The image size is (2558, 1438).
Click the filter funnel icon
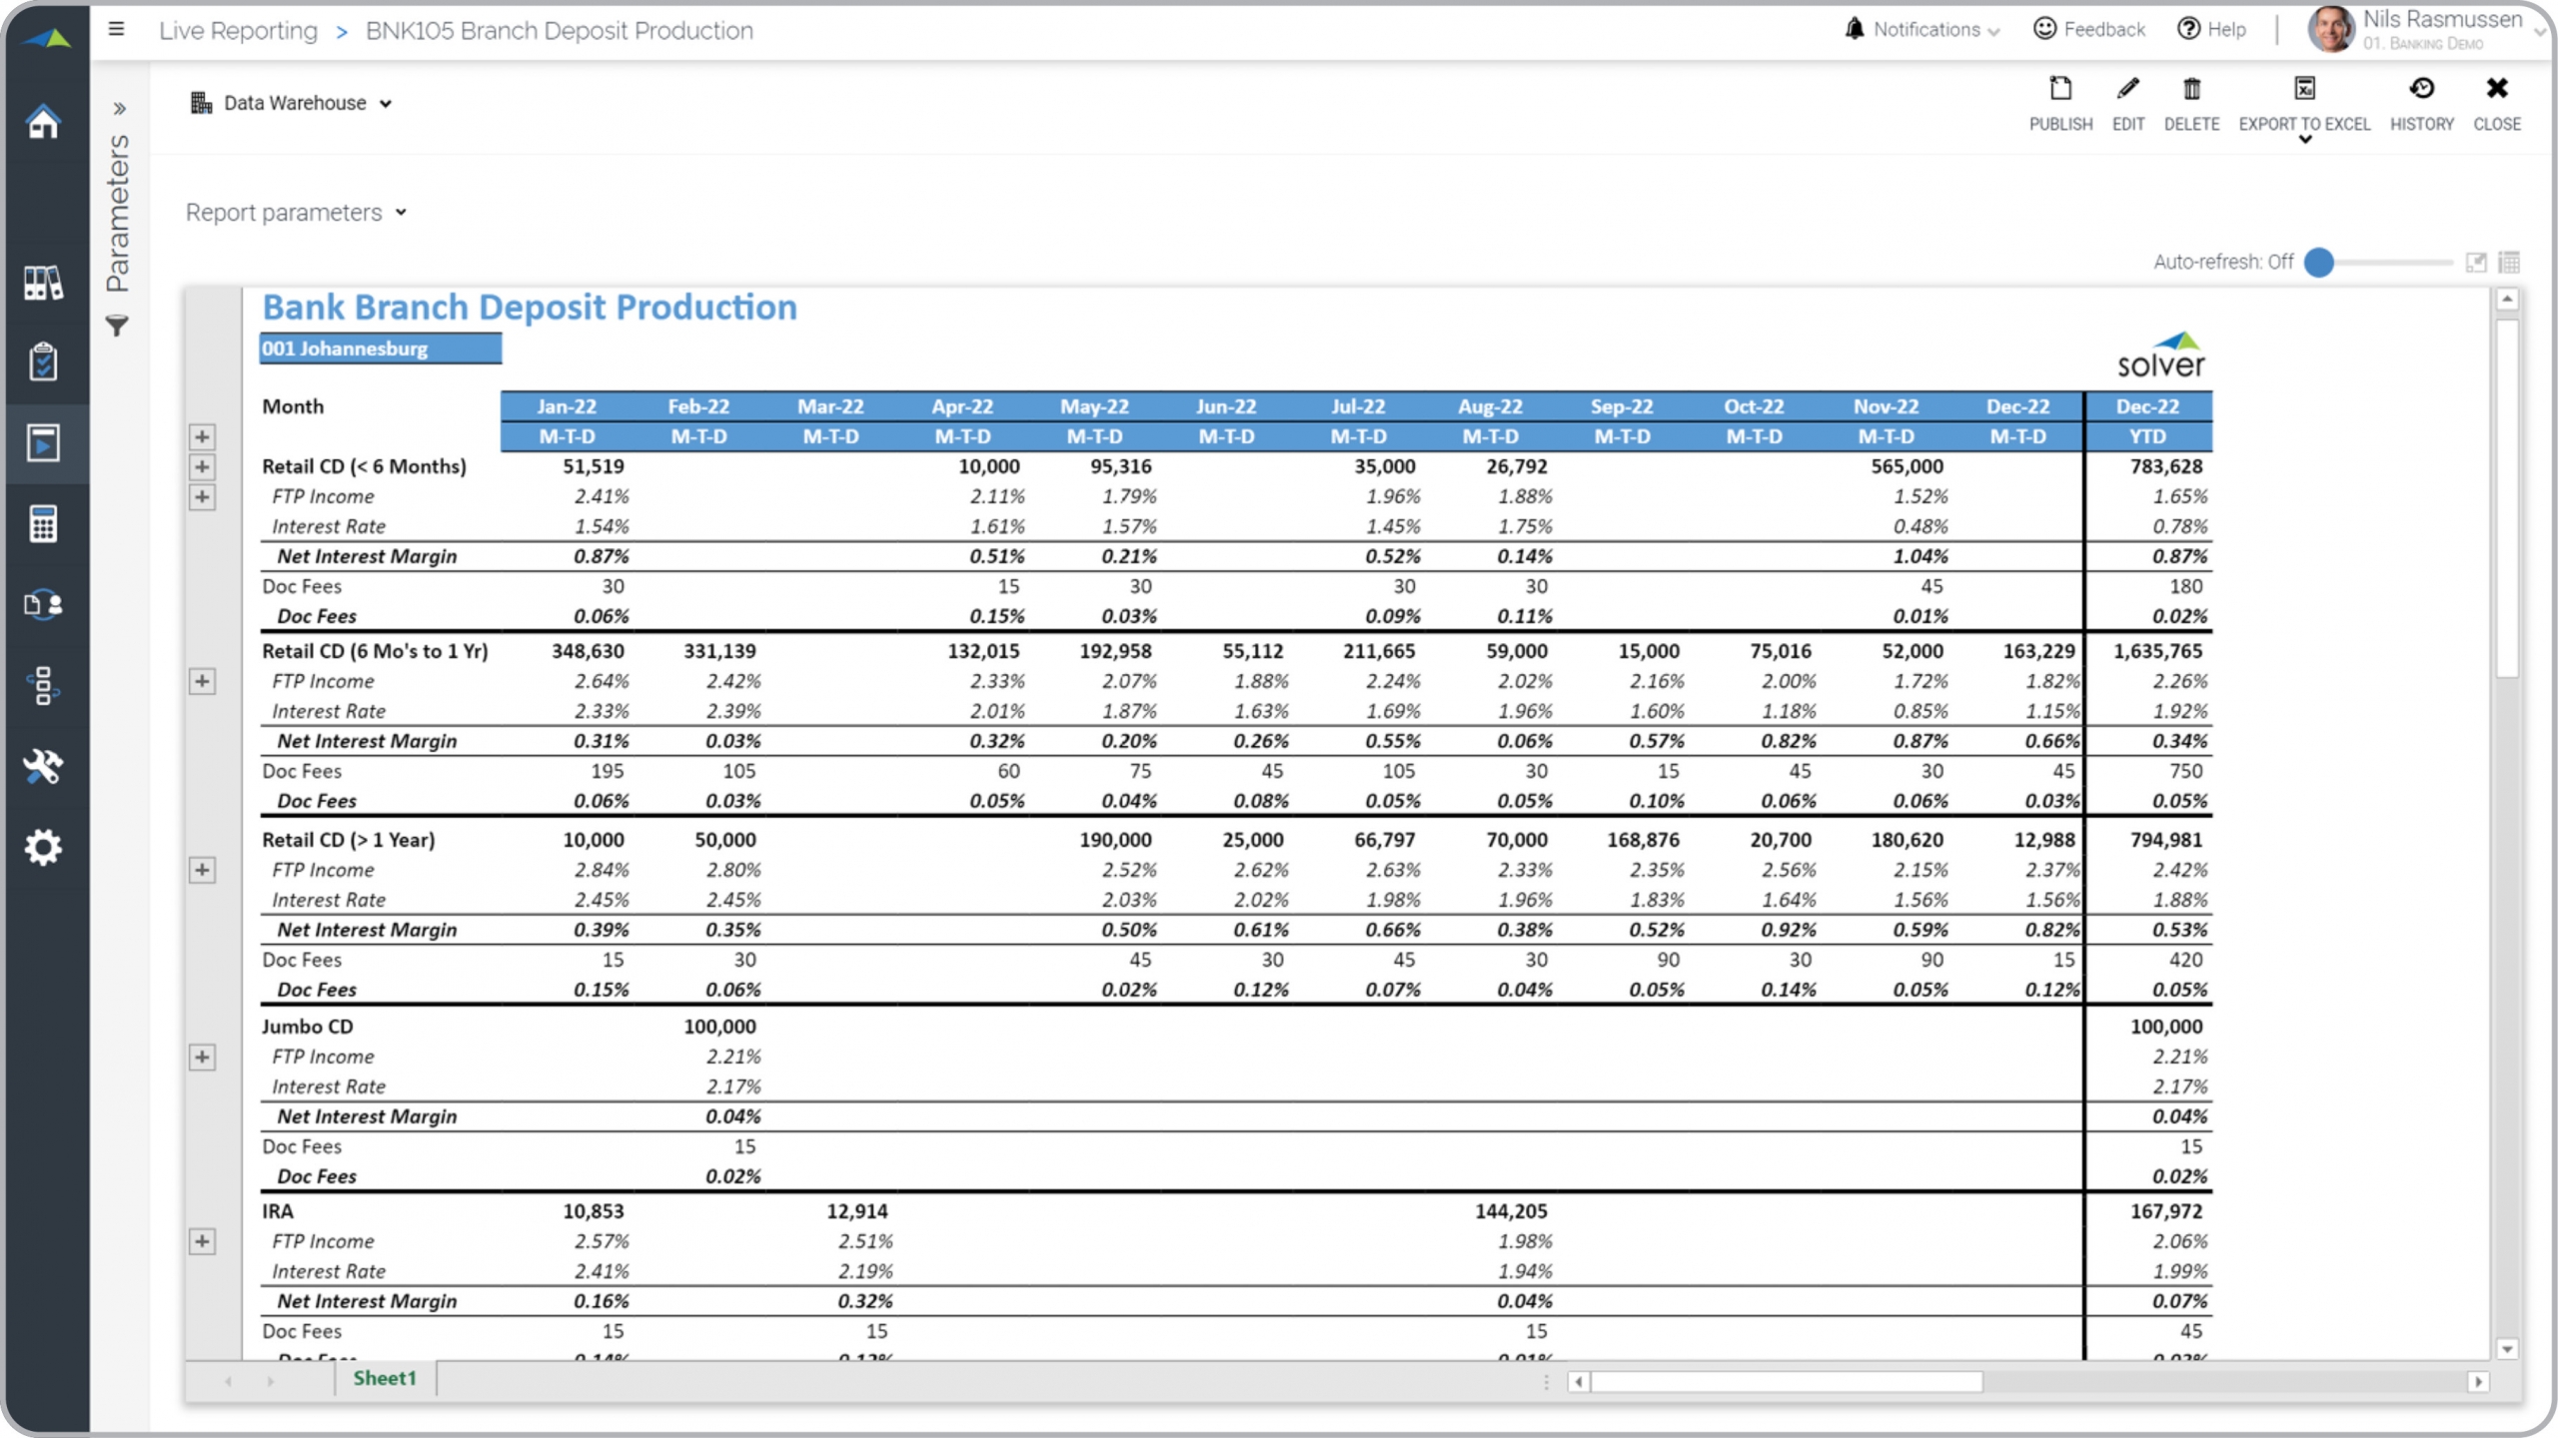pyautogui.click(x=118, y=326)
